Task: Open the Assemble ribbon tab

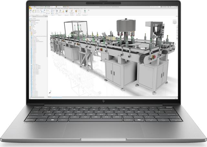Action: [x=34, y=8]
